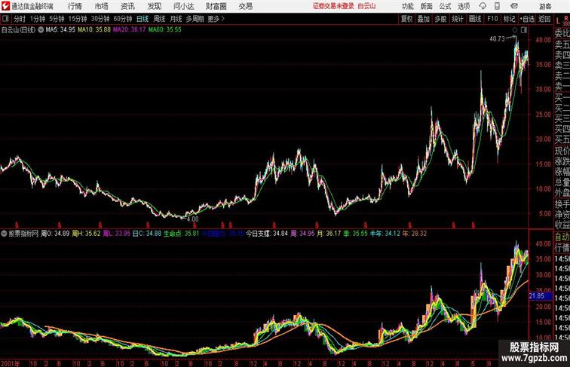Click the 返回 back button
The width and height of the screenshot is (570, 367).
tap(544, 19)
